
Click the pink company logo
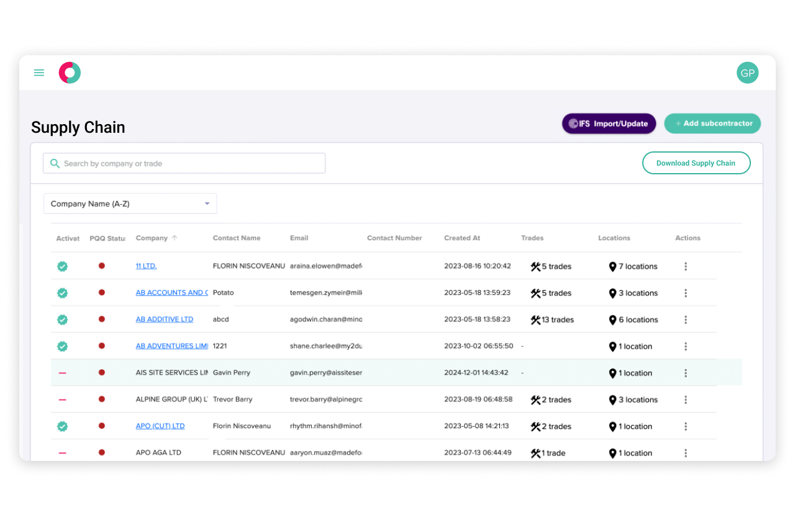click(x=70, y=73)
